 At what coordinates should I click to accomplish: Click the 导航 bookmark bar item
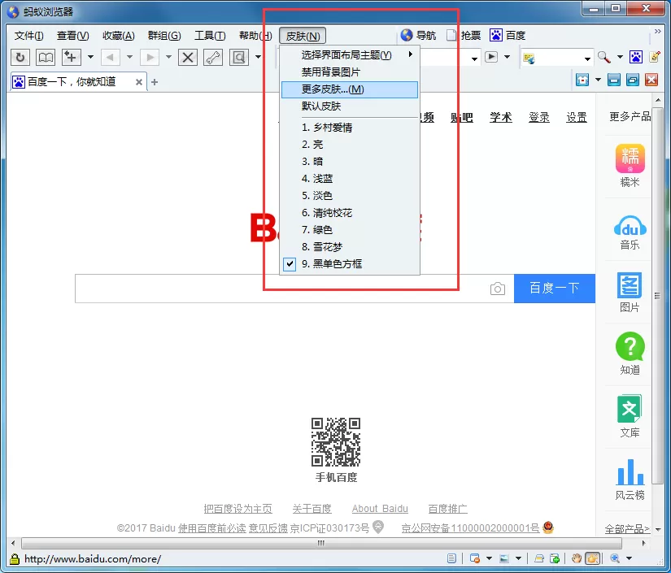pyautogui.click(x=419, y=36)
